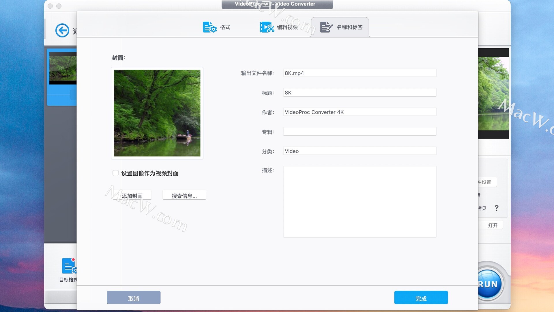Confirm with the 完成 button
554x312 pixels.
click(421, 298)
